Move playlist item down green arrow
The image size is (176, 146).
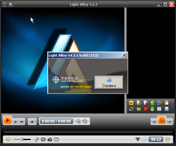coord(152,109)
